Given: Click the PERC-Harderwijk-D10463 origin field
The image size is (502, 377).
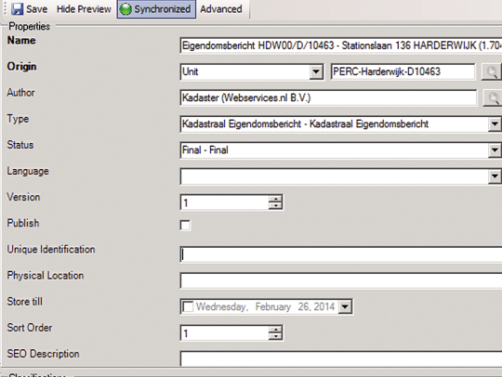Looking at the screenshot, I should 403,71.
